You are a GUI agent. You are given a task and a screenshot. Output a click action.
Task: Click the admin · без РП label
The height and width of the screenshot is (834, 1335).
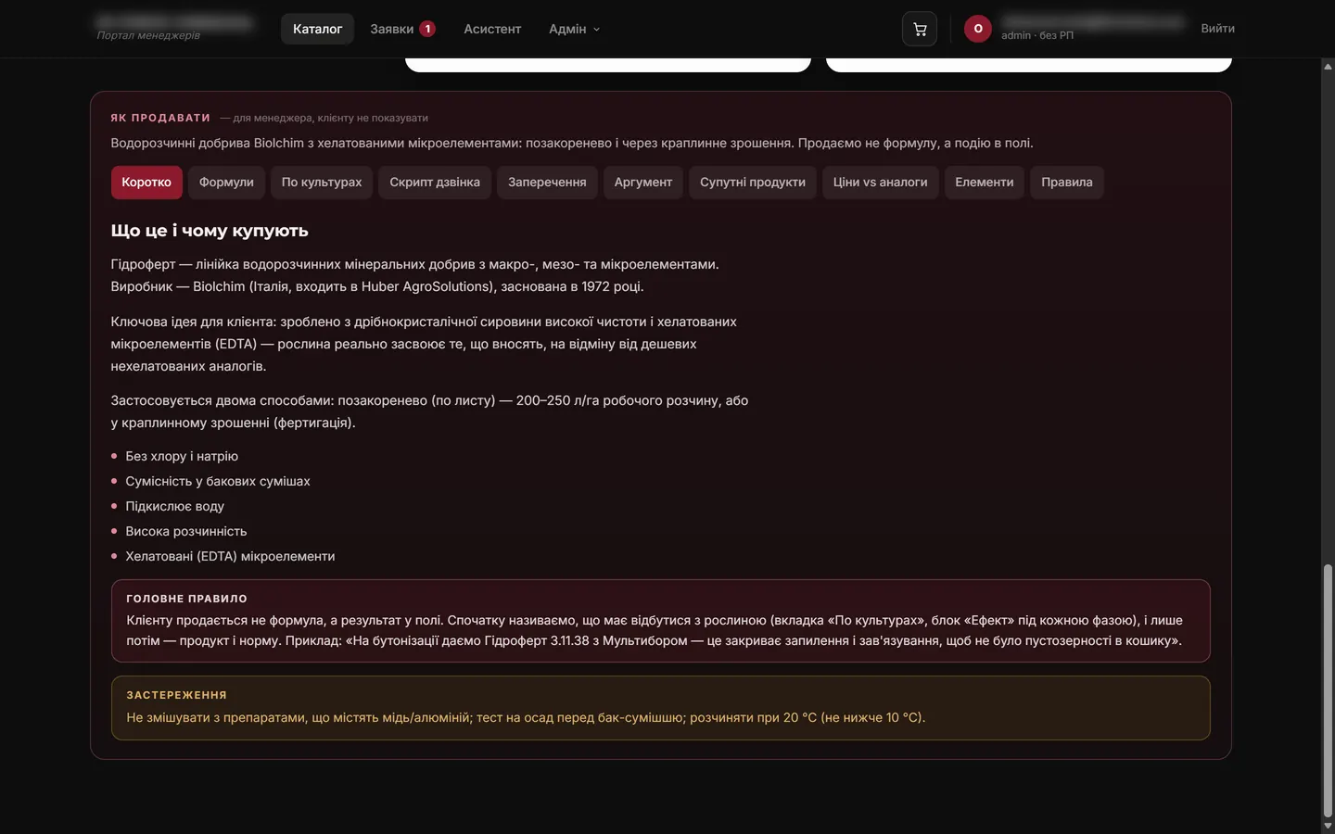click(1037, 35)
